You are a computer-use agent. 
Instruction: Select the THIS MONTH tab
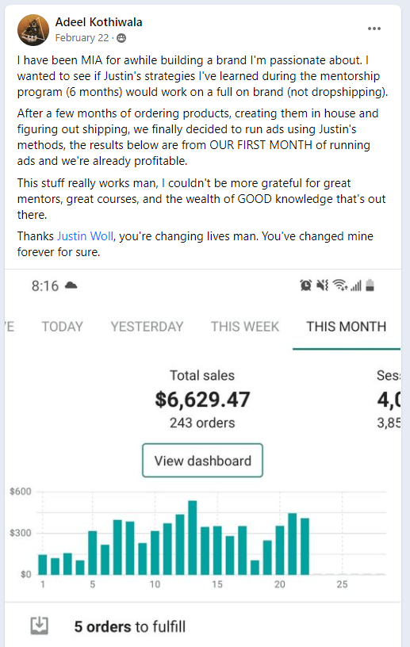347,327
